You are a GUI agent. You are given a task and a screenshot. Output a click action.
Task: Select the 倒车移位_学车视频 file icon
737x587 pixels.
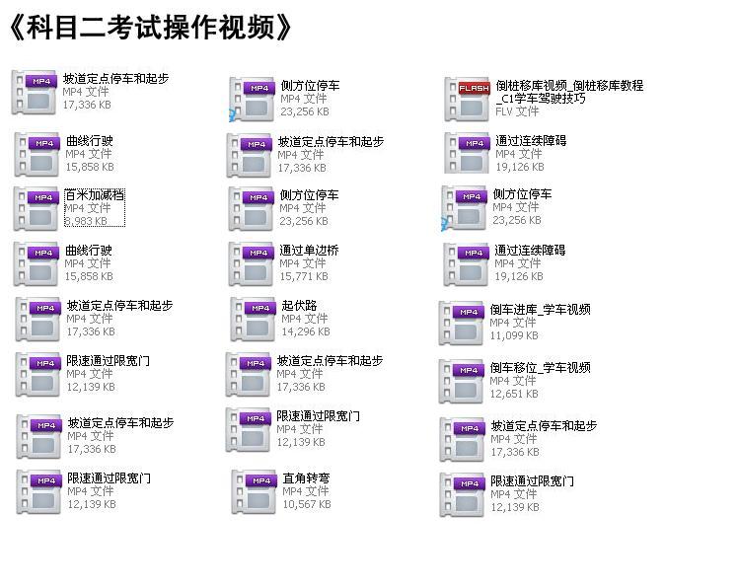point(461,382)
